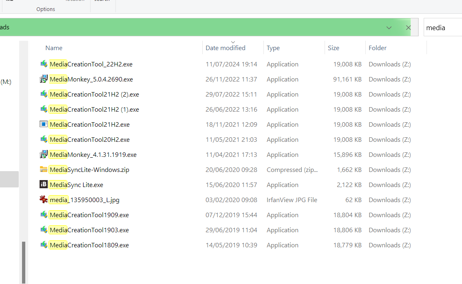
Task: Click the MediaCreationTool1909.exe icon
Action: click(x=44, y=215)
